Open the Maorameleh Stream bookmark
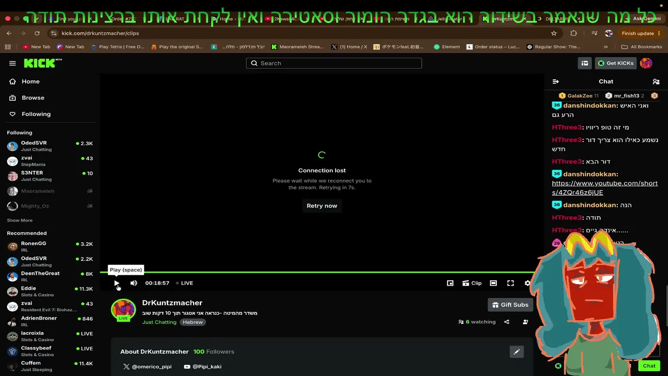Image resolution: width=668 pixels, height=376 pixels. (x=297, y=46)
